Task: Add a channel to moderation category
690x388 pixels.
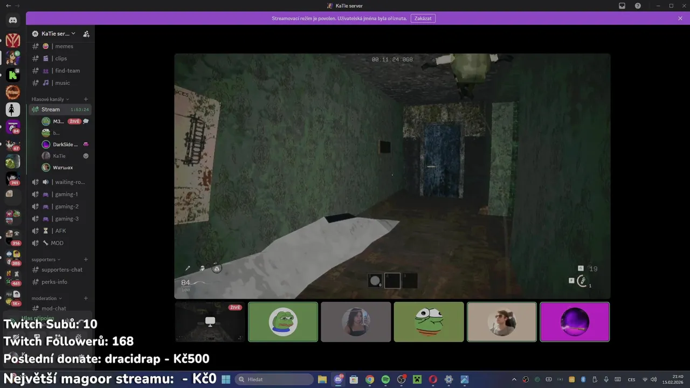Action: tap(86, 298)
